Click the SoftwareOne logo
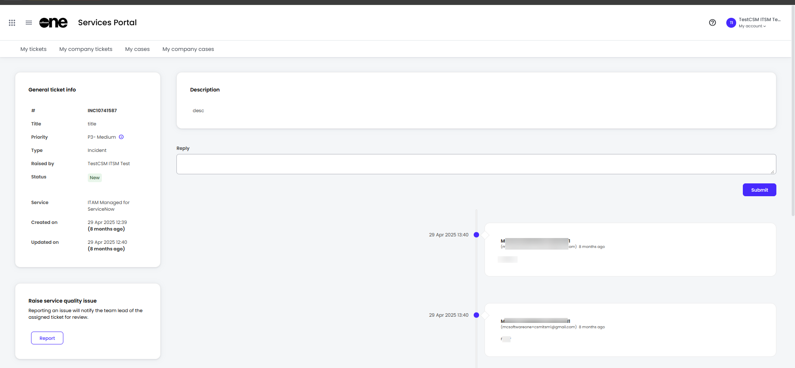This screenshot has height=368, width=795. pos(53,23)
